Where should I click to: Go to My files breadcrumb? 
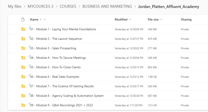click(x=15, y=7)
